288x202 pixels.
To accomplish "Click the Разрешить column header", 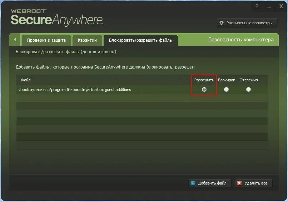I will coord(204,80).
